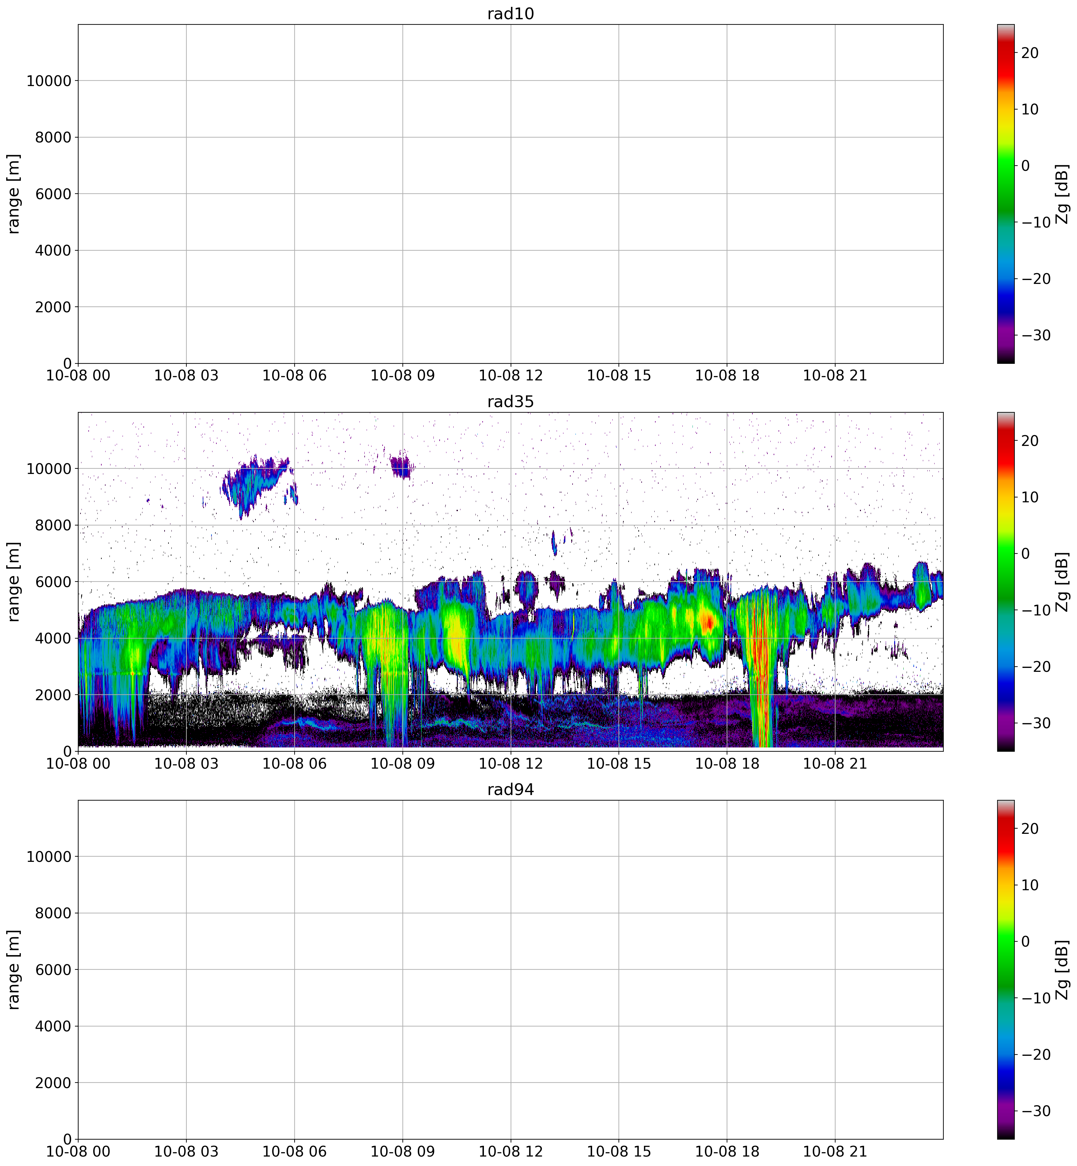Click the rad94 y-axis range [m] label
Image resolution: width=1077 pixels, height=1166 pixels.
point(14,969)
